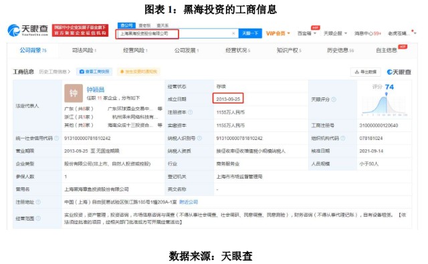Click the Tianyancha logo in the header
428x264 pixels.
[x=28, y=30]
